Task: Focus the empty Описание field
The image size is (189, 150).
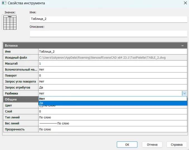Action: coord(108,34)
